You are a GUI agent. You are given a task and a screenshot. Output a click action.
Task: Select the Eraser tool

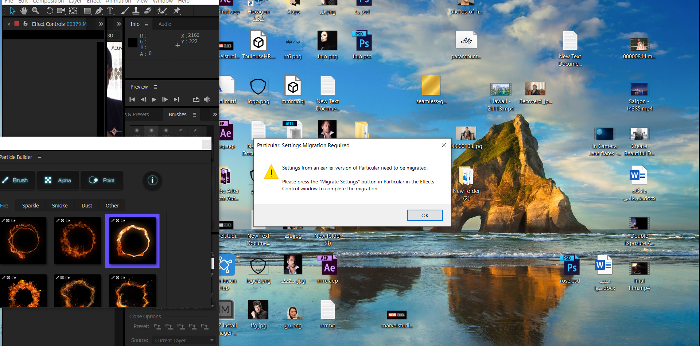point(148,11)
